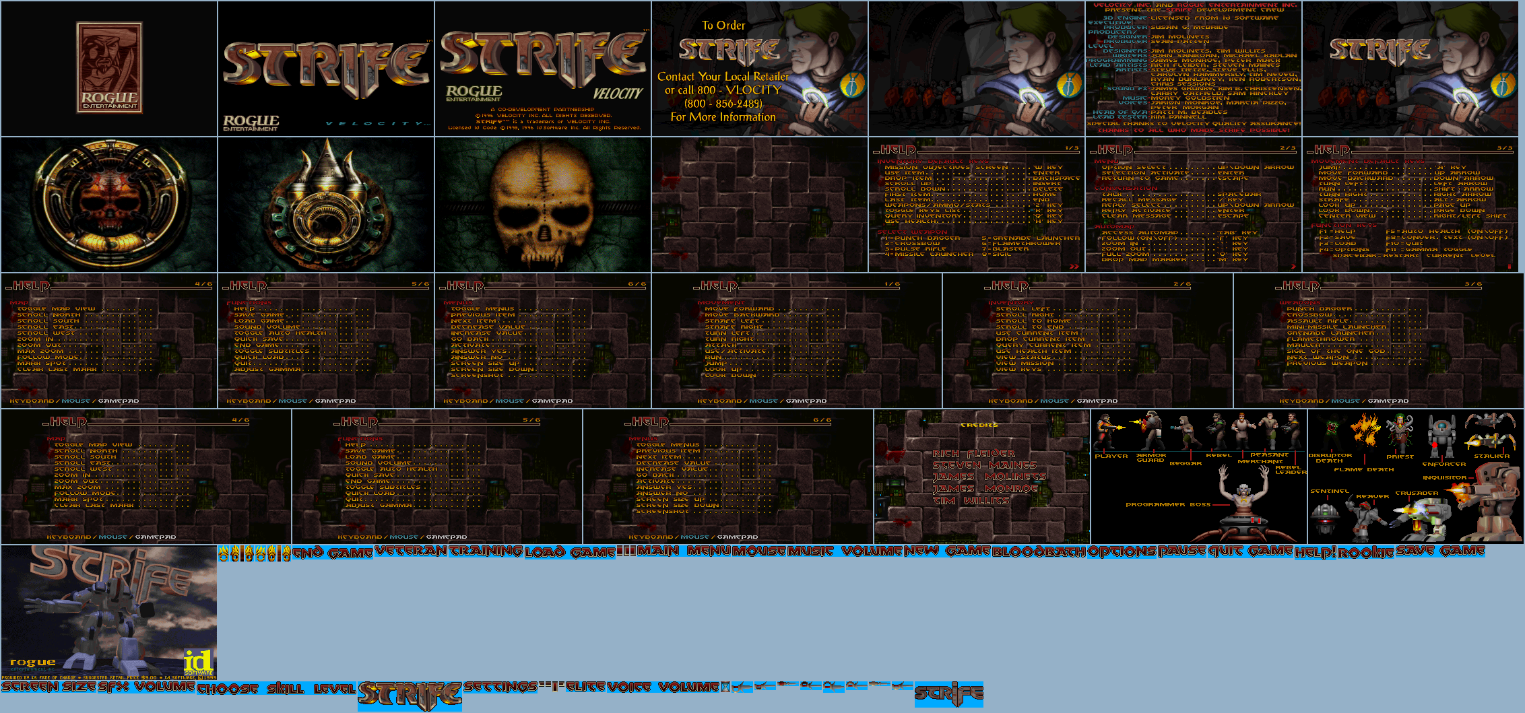Click the PAUSE text graphic
Screen dimensions: 1525x713
(x=1182, y=551)
